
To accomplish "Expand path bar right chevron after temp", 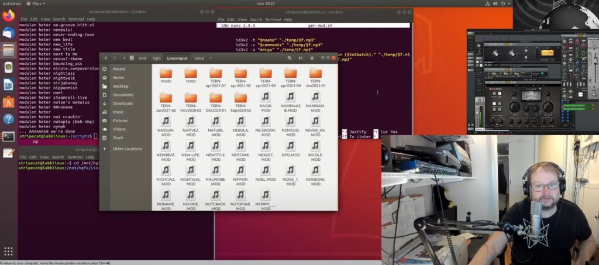I will coord(211,58).
